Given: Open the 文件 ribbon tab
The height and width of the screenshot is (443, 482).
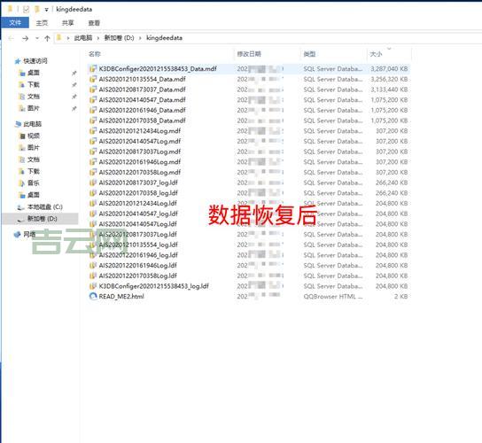Looking at the screenshot, I should coord(15,23).
